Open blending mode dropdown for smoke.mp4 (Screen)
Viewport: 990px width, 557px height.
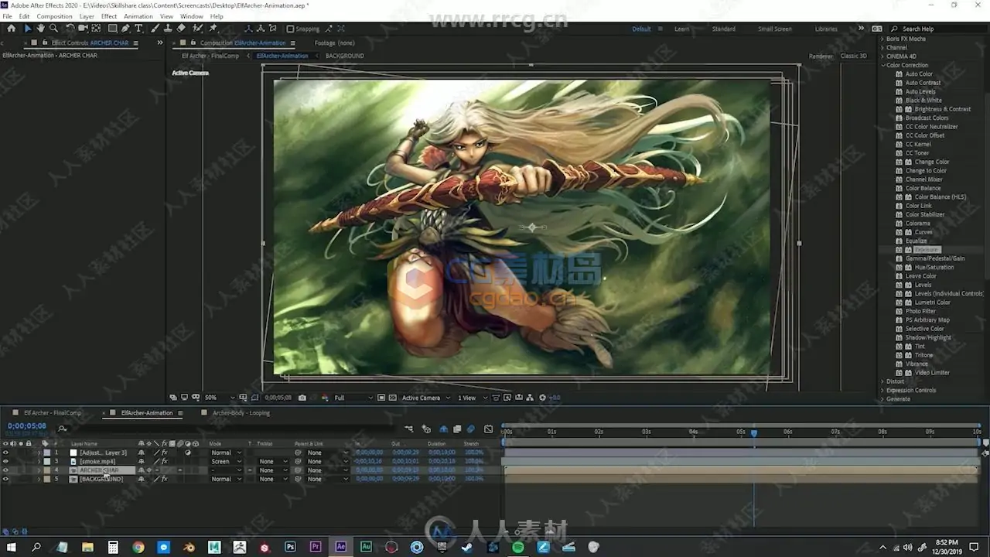coord(226,462)
